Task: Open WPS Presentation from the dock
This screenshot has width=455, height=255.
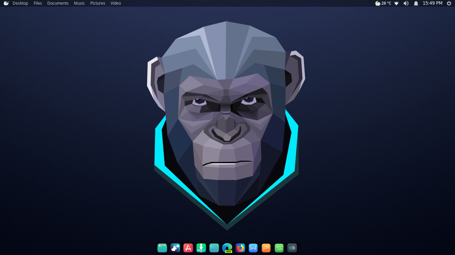Action: click(x=266, y=248)
